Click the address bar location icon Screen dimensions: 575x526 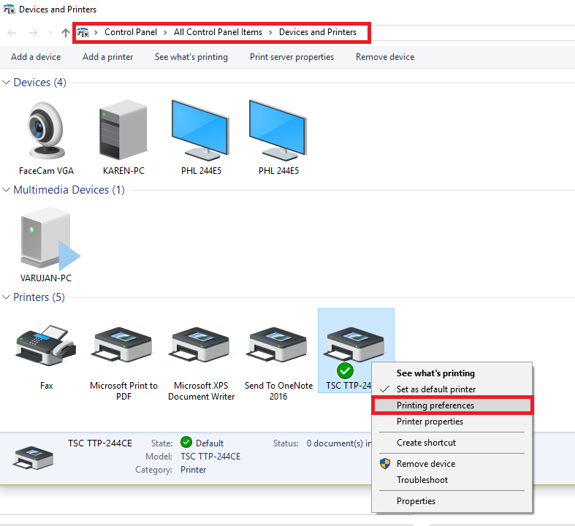coord(83,32)
